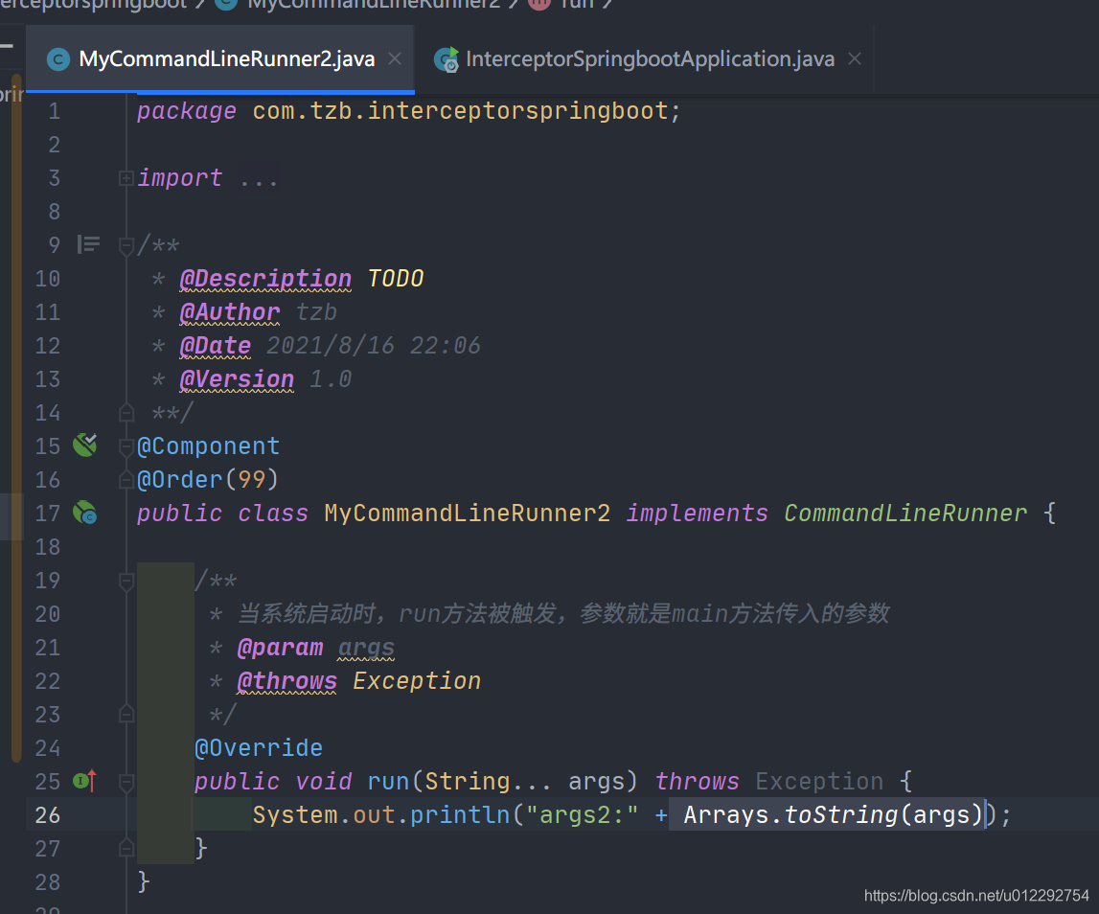Click the fold end marker on line 27
This screenshot has height=914, width=1099.
126,848
